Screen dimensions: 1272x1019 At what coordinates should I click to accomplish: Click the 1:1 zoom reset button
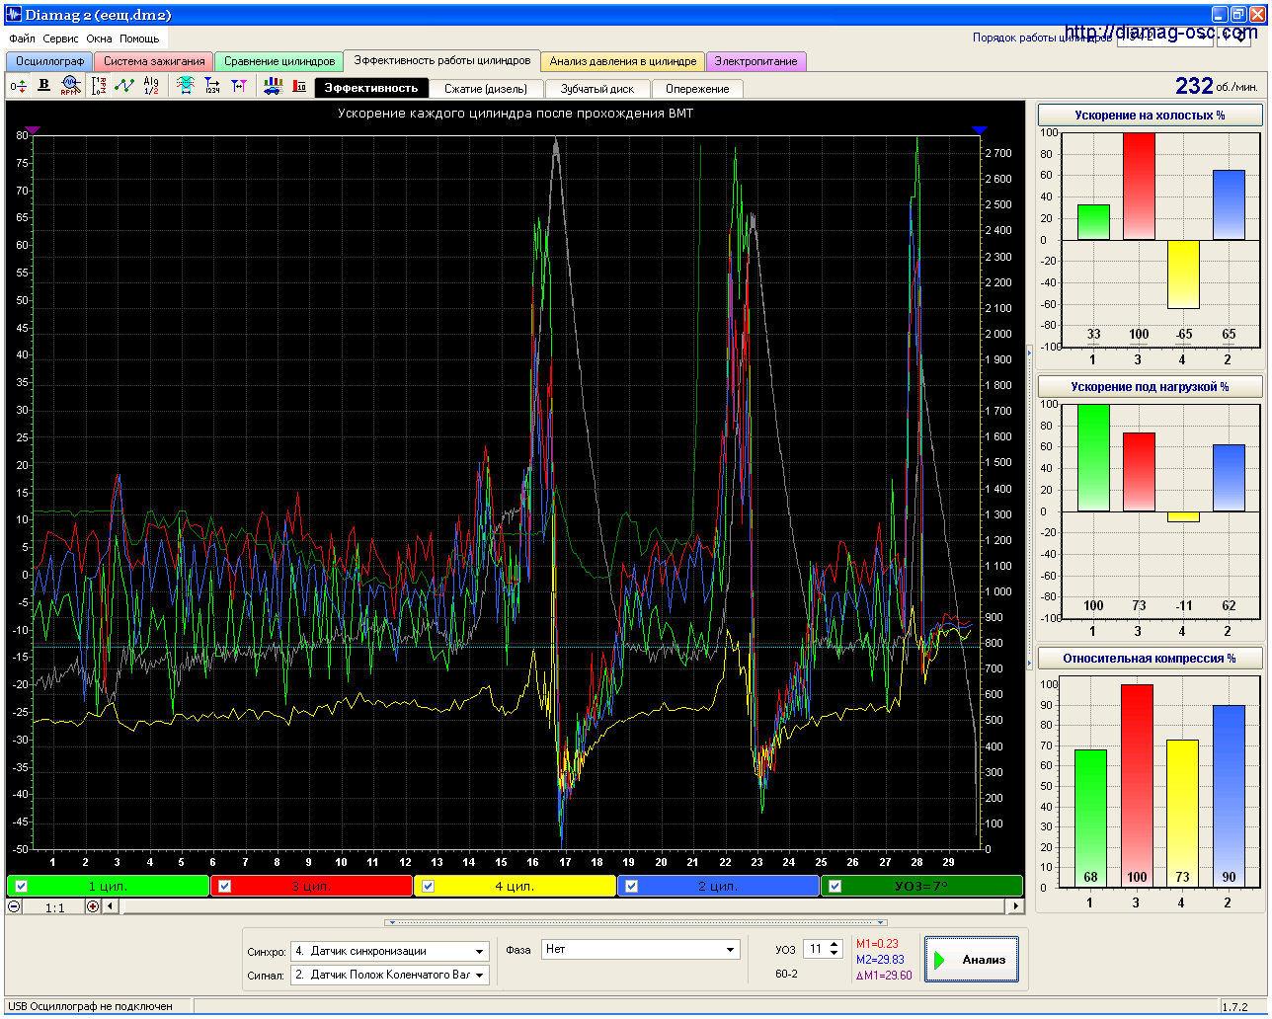click(x=54, y=906)
